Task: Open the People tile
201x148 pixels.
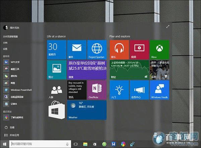Action: (x=57, y=90)
